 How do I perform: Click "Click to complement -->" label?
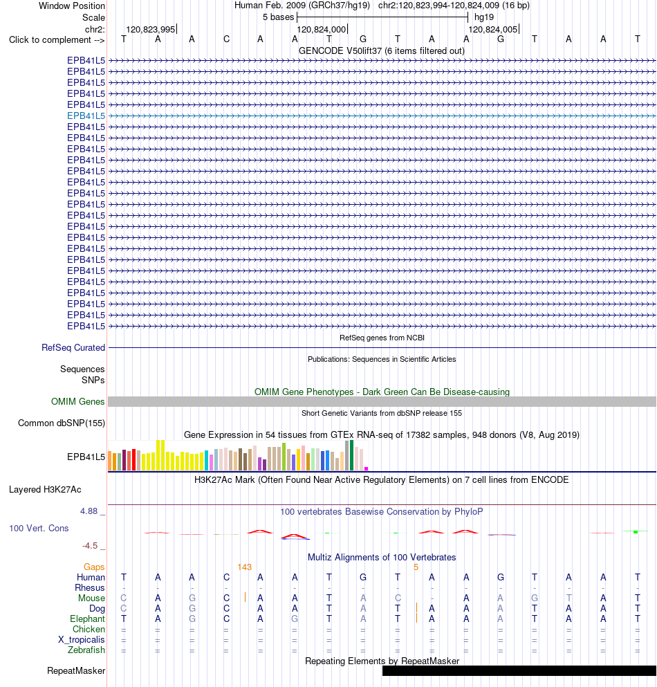pyautogui.click(x=57, y=40)
